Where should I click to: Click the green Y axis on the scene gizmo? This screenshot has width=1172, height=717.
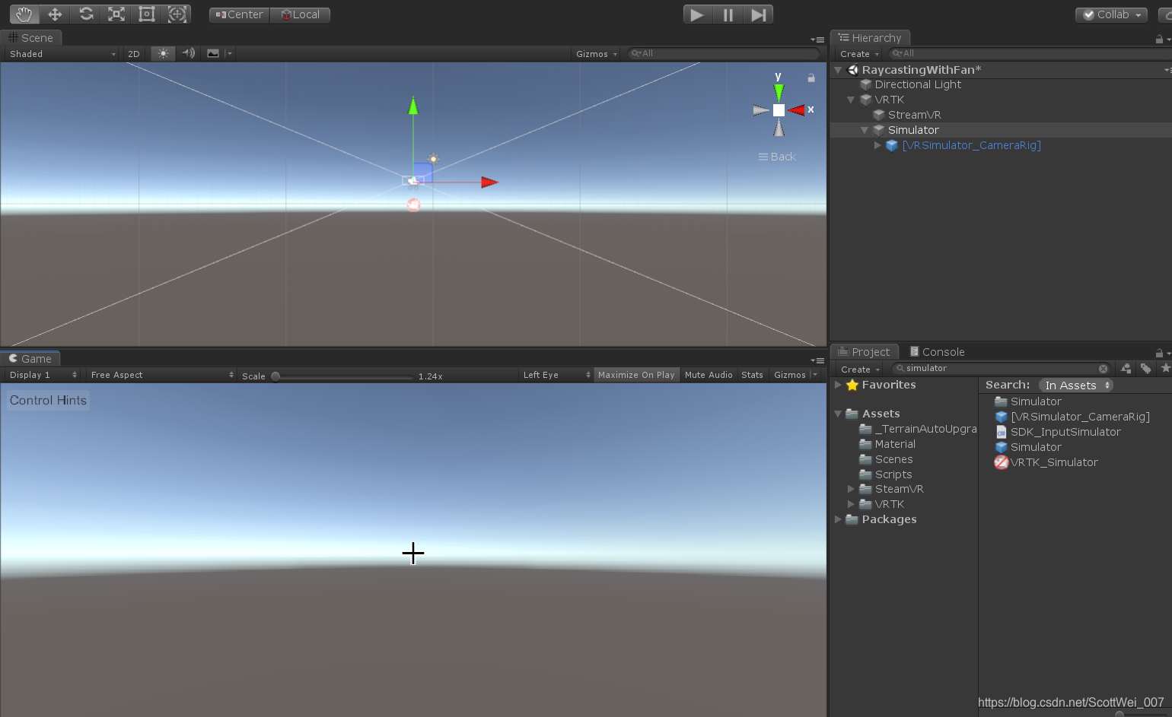pyautogui.click(x=778, y=92)
